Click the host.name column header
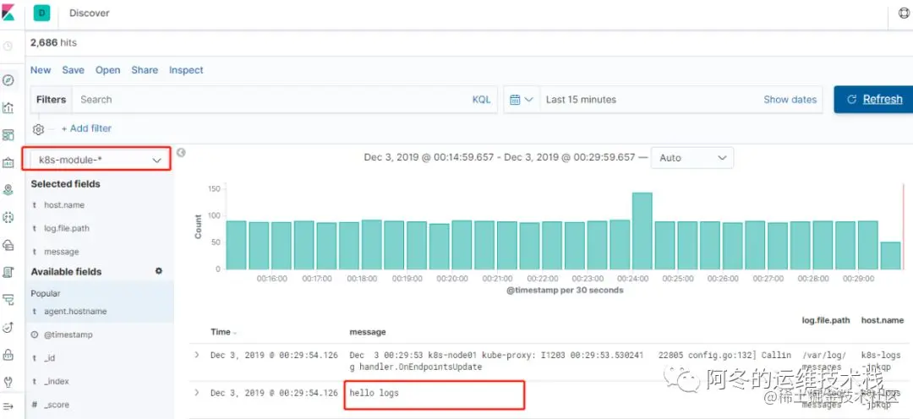 tap(882, 320)
